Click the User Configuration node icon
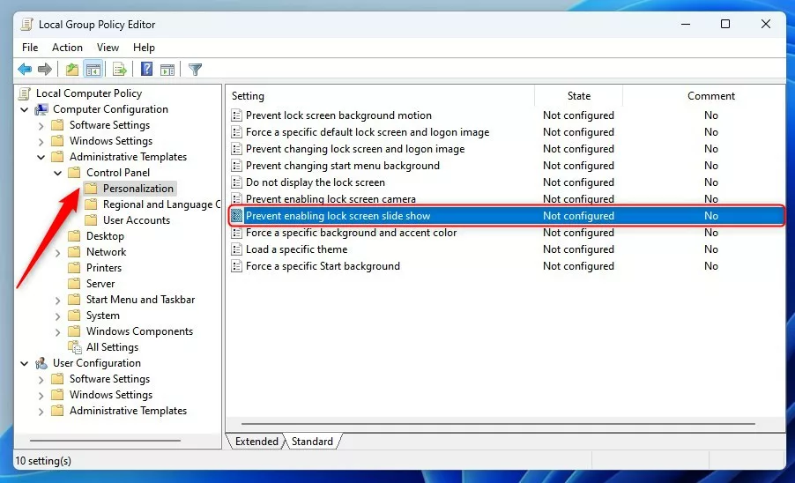The image size is (795, 483). click(41, 363)
